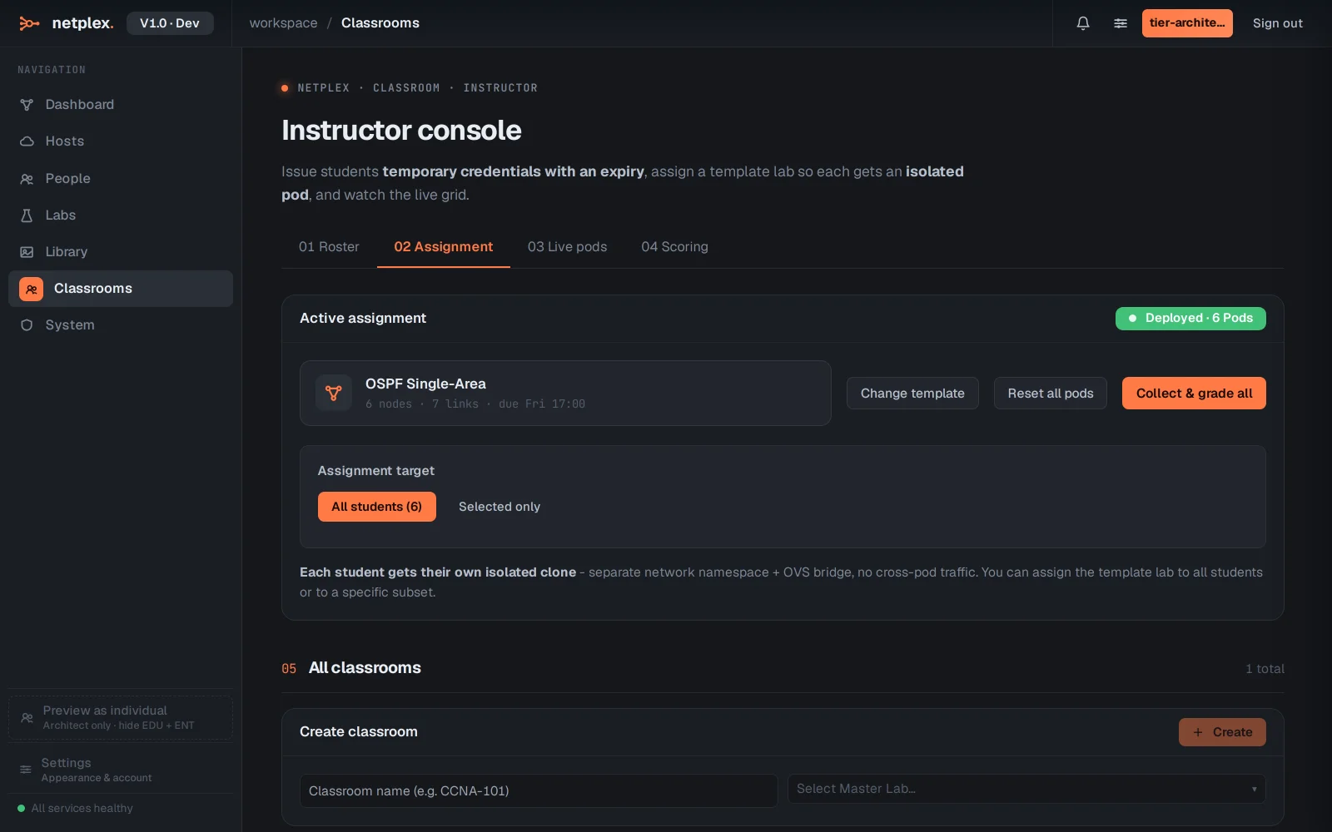
Task: Choose Selected only assignment target
Action: point(499,507)
